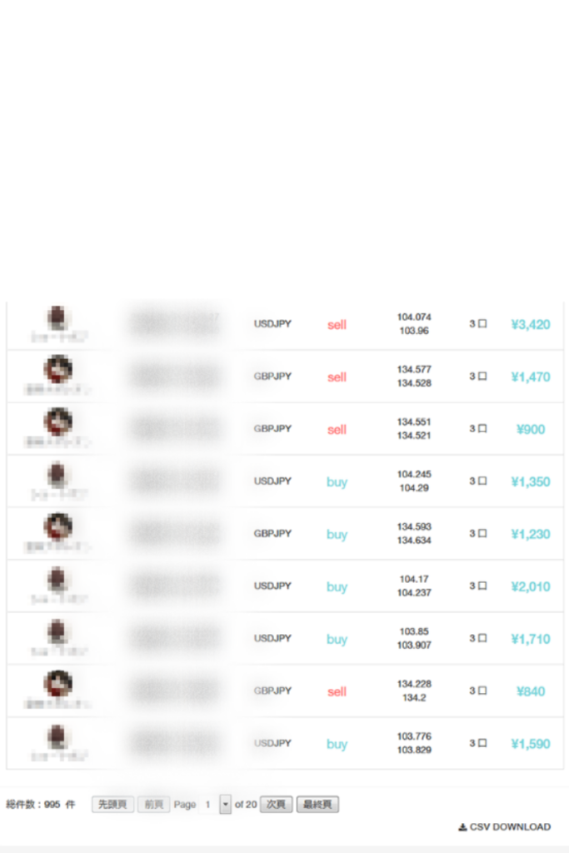Image resolution: width=569 pixels, height=853 pixels.
Task: Click the 先頭頁 first page button
Action: [112, 805]
